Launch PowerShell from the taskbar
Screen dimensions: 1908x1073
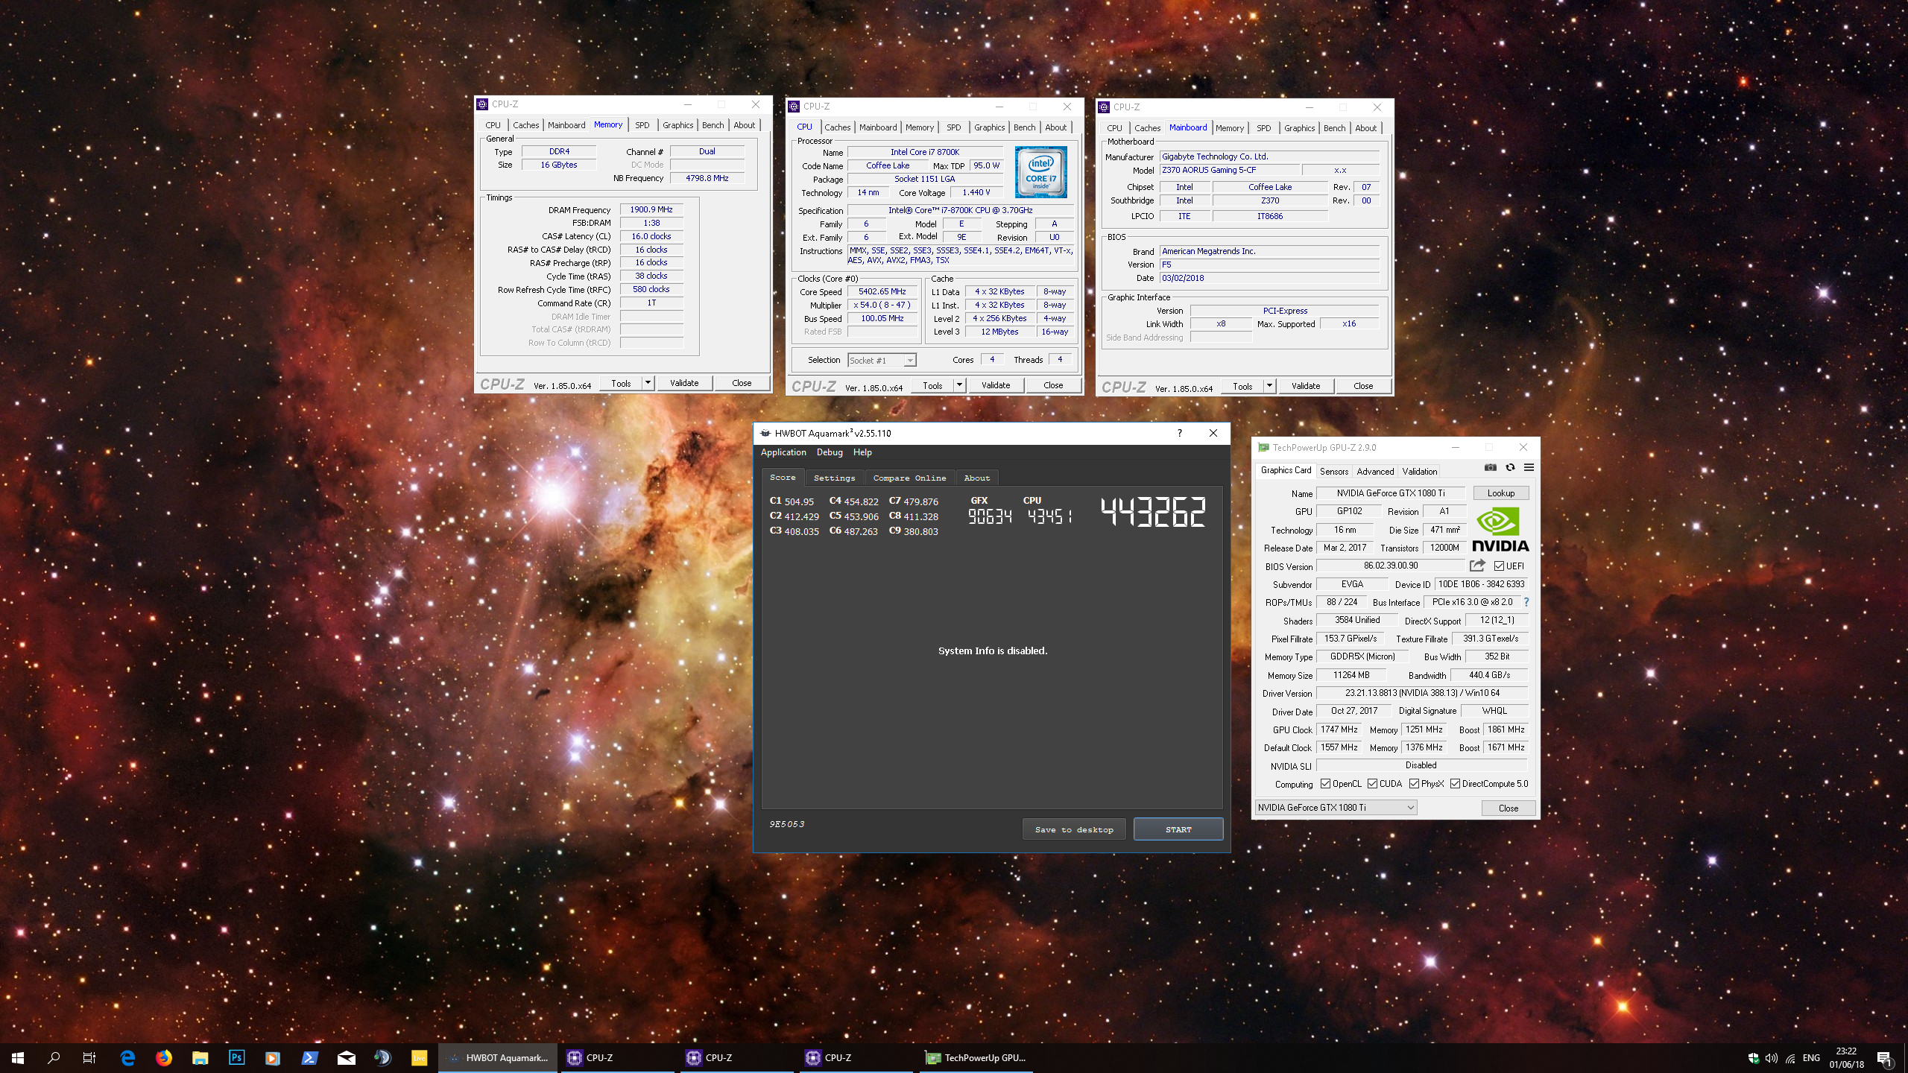309,1057
